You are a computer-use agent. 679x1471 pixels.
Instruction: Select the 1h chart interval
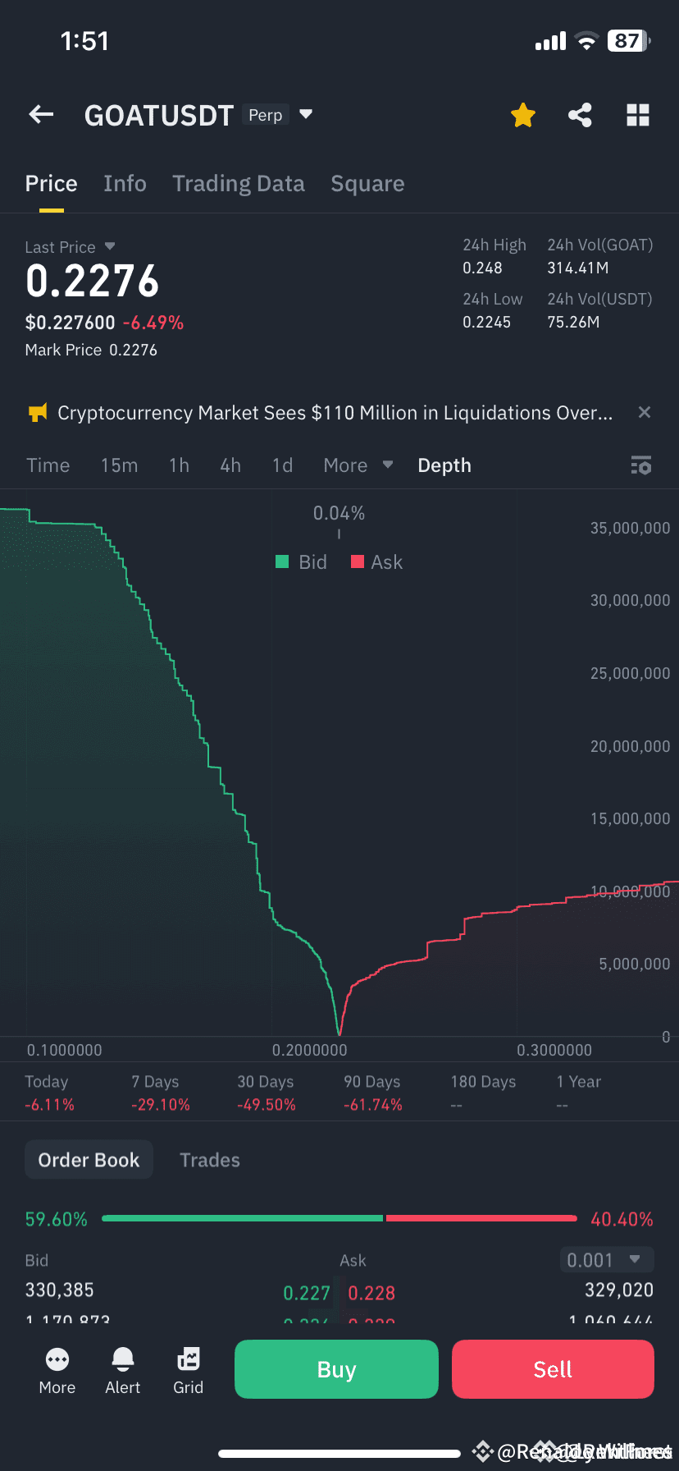[179, 465]
